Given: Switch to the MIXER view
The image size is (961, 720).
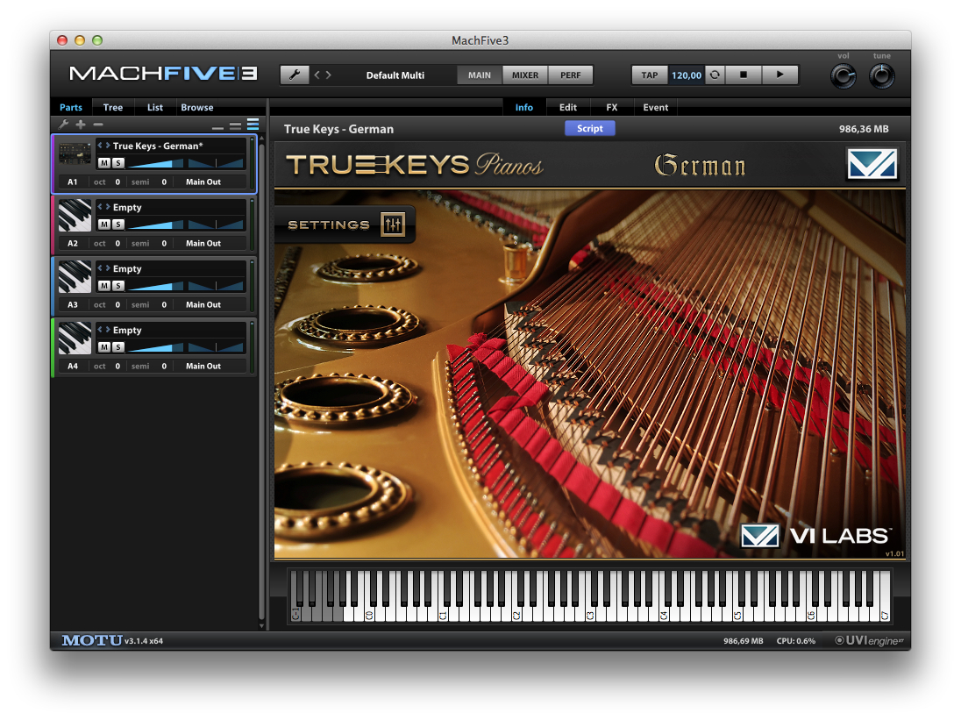Looking at the screenshot, I should [x=524, y=75].
